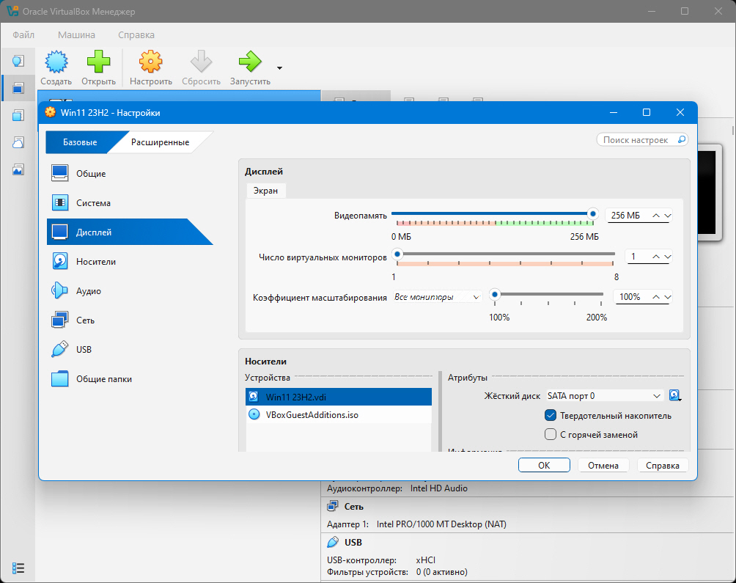Enable the С горячей заменой checkbox
This screenshot has height=583, width=736.
pos(551,435)
